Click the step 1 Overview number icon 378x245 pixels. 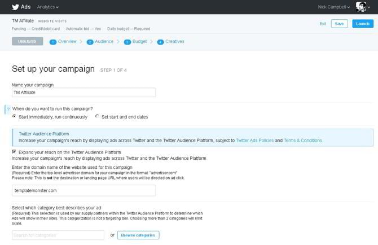tap(53, 42)
